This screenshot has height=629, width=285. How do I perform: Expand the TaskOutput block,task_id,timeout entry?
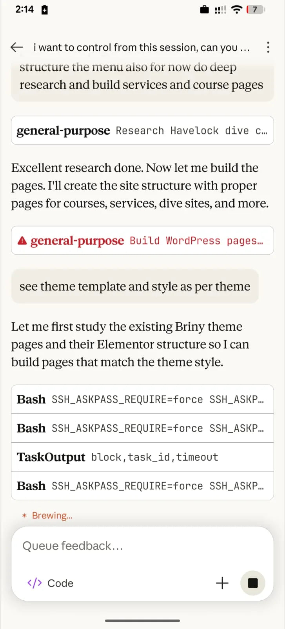coord(142,457)
